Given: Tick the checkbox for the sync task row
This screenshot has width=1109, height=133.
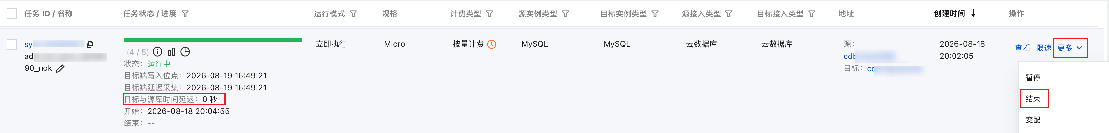Looking at the screenshot, I should click(12, 44).
